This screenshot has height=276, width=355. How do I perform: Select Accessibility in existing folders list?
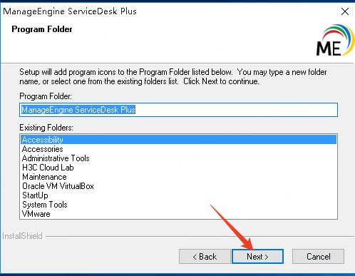178,140
